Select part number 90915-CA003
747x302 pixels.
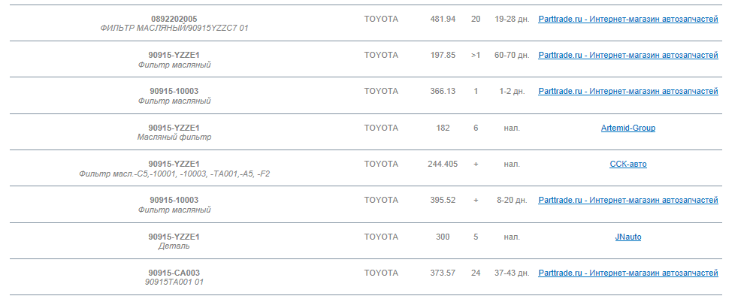click(x=174, y=273)
